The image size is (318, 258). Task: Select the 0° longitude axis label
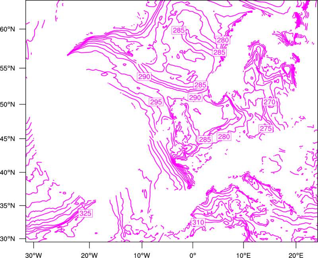tap(193, 255)
